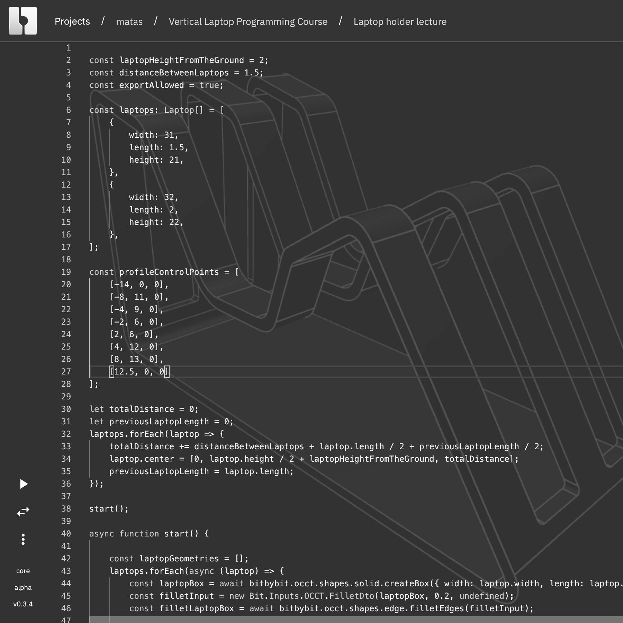Screen dimensions: 623x623
Task: Click the v0.3.4 version label
Action: [23, 604]
